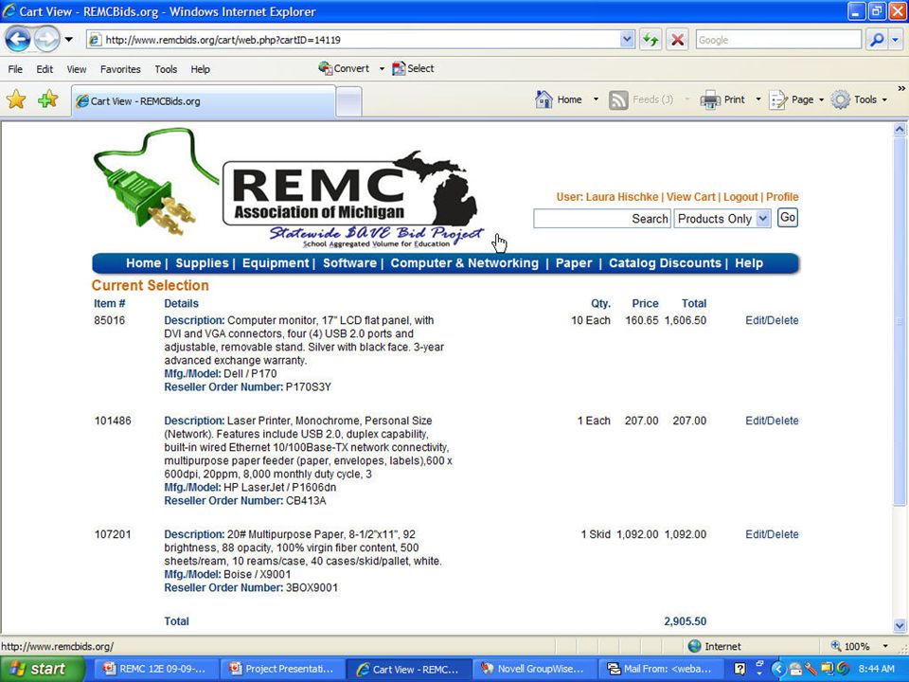Click Help in blue navigation bar
Screen dimensions: 909x682
tap(748, 262)
